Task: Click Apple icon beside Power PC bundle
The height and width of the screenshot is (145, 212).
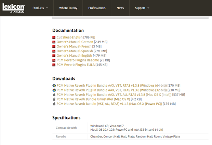Action: 54,104
